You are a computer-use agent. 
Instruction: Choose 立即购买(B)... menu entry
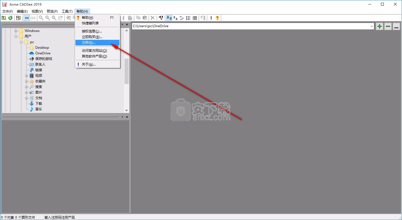pos(97,37)
